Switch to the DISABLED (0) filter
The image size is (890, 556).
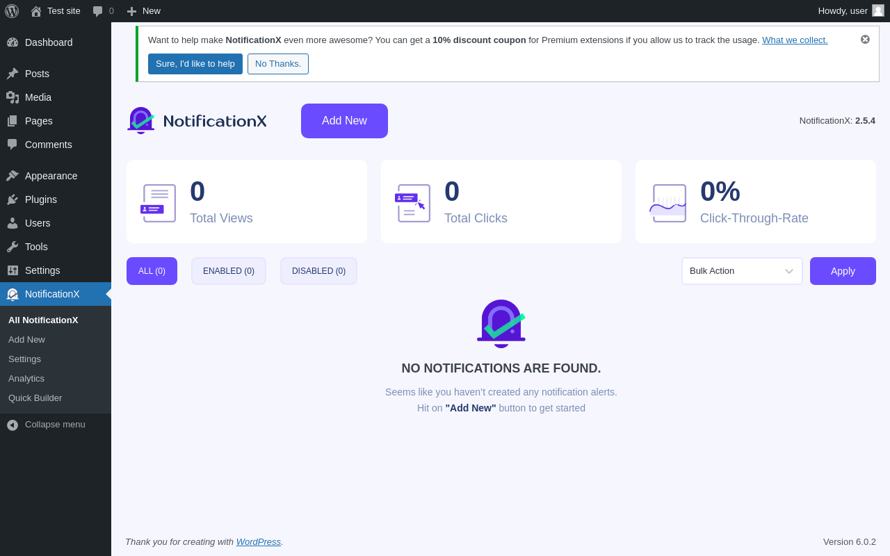point(318,271)
